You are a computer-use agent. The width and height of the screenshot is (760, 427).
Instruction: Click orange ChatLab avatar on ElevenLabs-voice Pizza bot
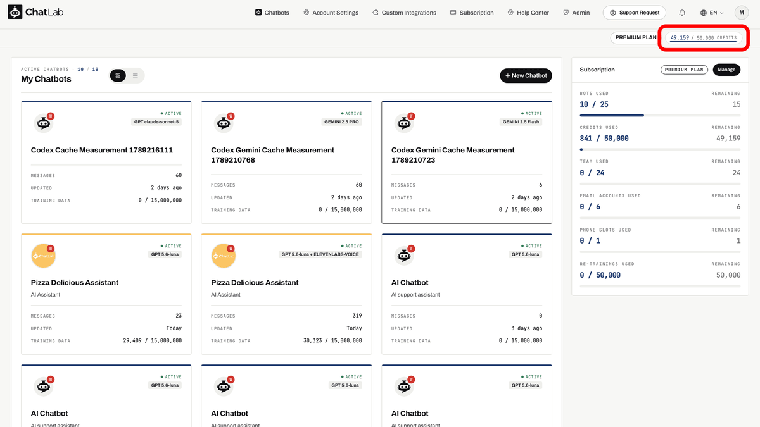click(224, 256)
